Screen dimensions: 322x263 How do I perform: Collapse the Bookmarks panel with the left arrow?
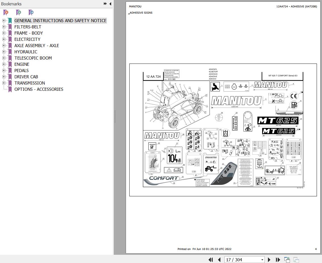[110, 4]
